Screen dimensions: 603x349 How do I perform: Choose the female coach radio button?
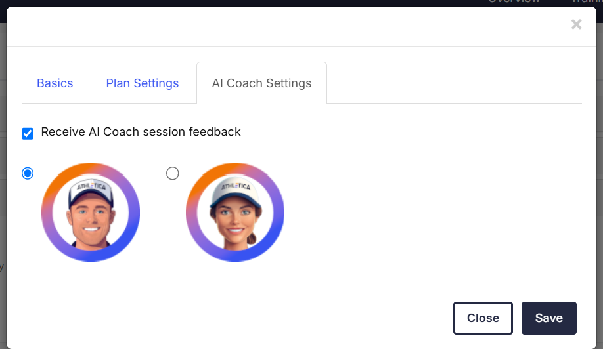(x=172, y=173)
